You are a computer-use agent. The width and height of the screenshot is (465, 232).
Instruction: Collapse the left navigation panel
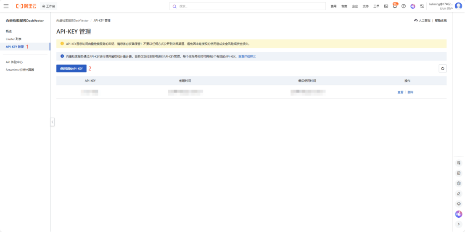(x=52, y=122)
